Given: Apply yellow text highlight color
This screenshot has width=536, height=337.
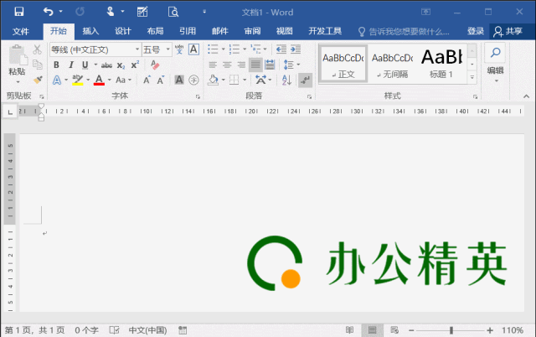Looking at the screenshot, I should 78,80.
